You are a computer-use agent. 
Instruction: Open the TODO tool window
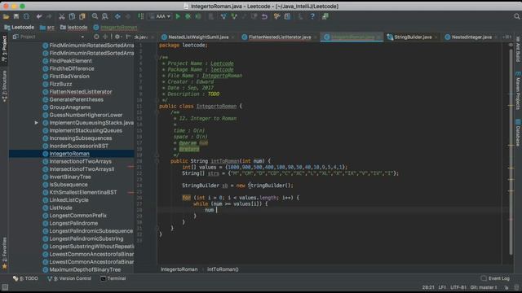(25, 278)
